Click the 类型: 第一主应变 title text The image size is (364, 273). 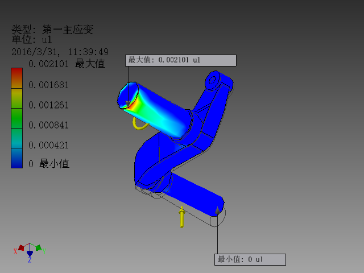(x=52, y=30)
